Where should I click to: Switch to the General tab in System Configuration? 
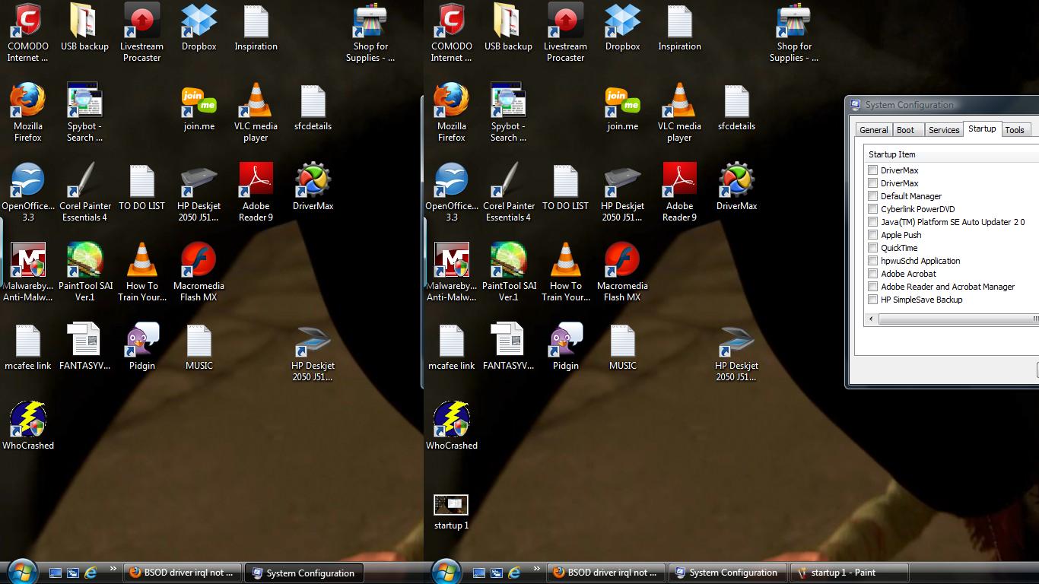point(874,130)
